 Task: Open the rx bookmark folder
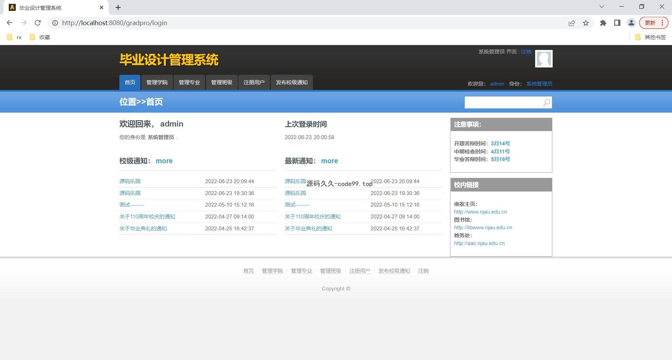(15, 37)
